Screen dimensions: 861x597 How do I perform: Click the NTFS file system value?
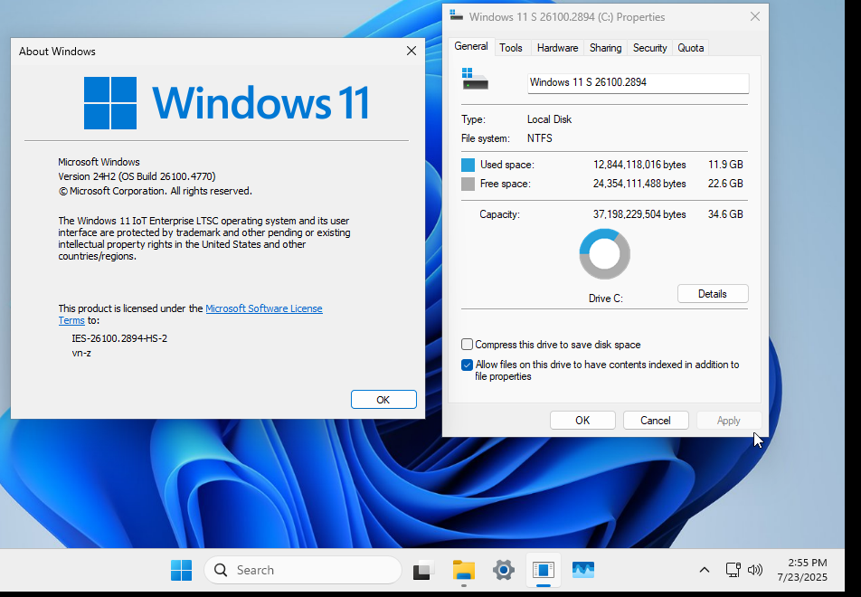pyautogui.click(x=540, y=138)
